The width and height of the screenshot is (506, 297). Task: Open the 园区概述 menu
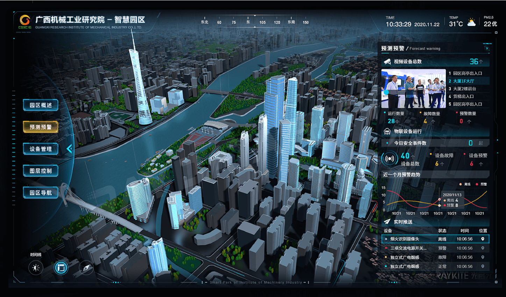coord(41,105)
